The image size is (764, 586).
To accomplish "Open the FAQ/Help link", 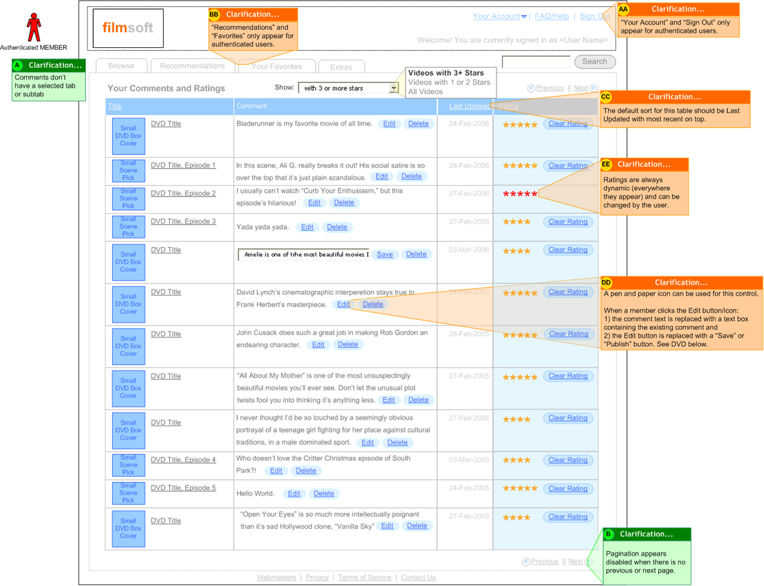I will (552, 16).
